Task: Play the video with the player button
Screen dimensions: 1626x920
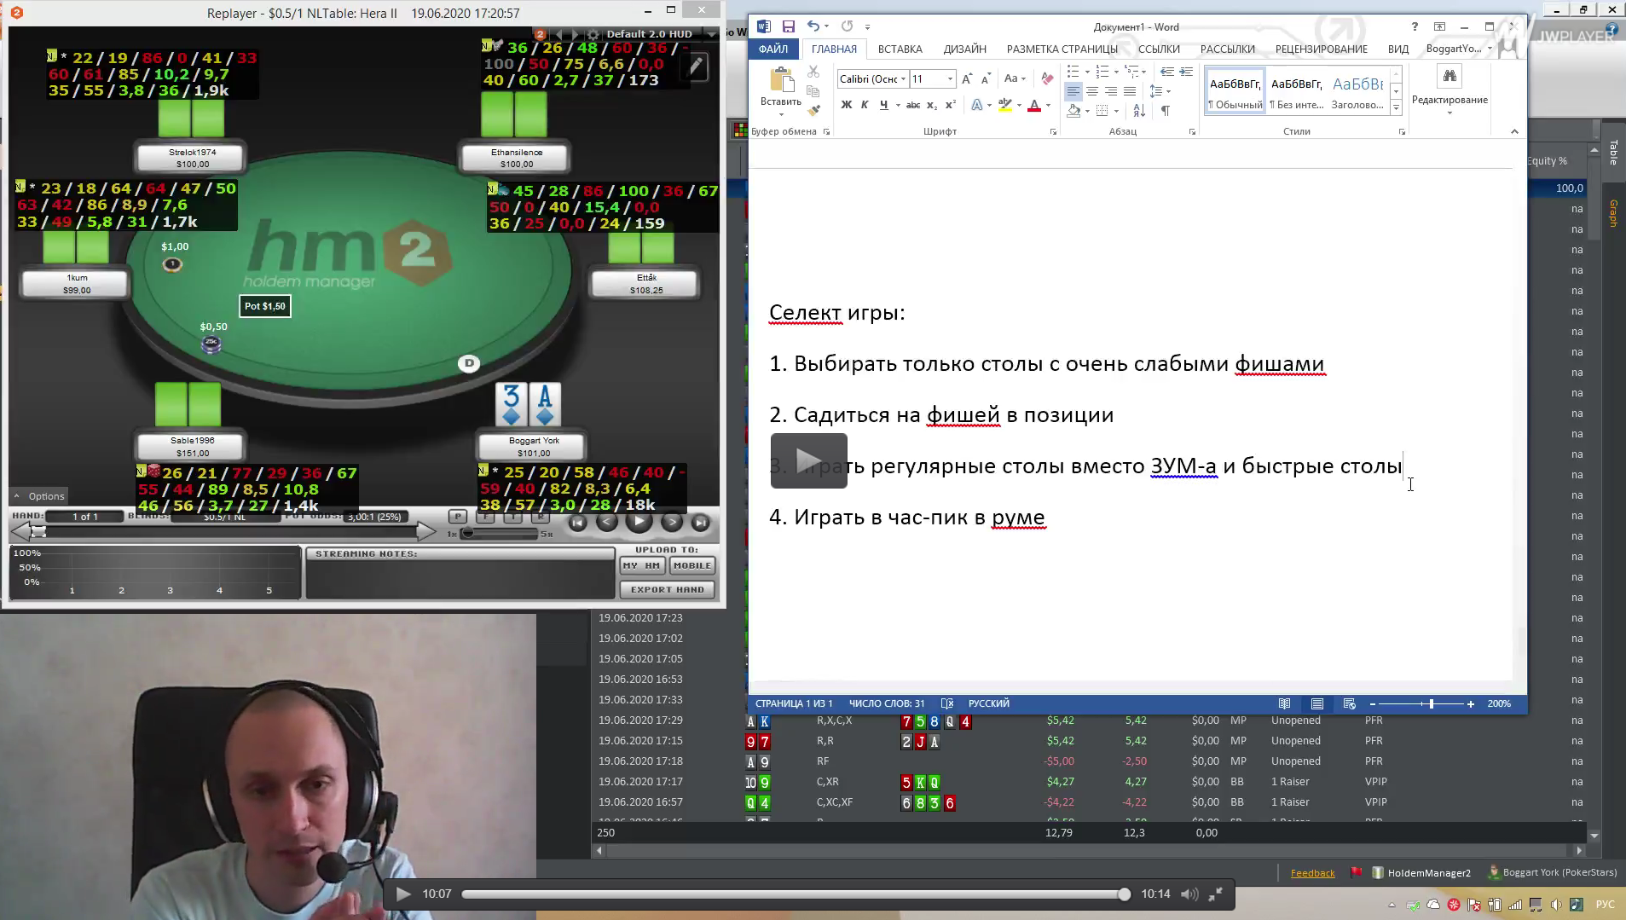Action: (403, 894)
